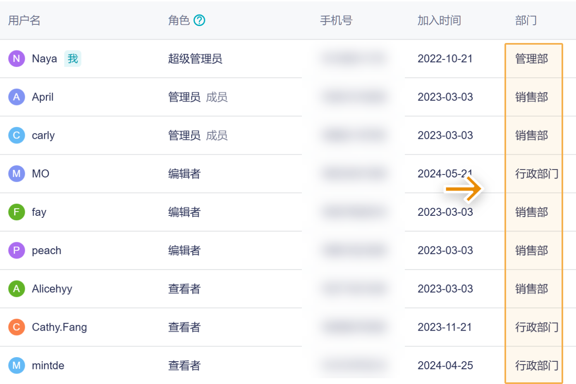Click the orange arrow pointing at department column
This screenshot has height=384, width=576.
[x=463, y=189]
